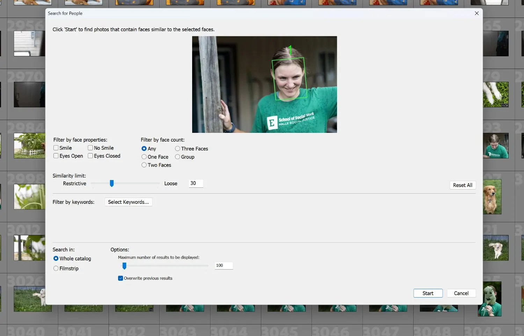The image size is (524, 336).
Task: Open the Select Keywords dialog
Action: [128, 202]
